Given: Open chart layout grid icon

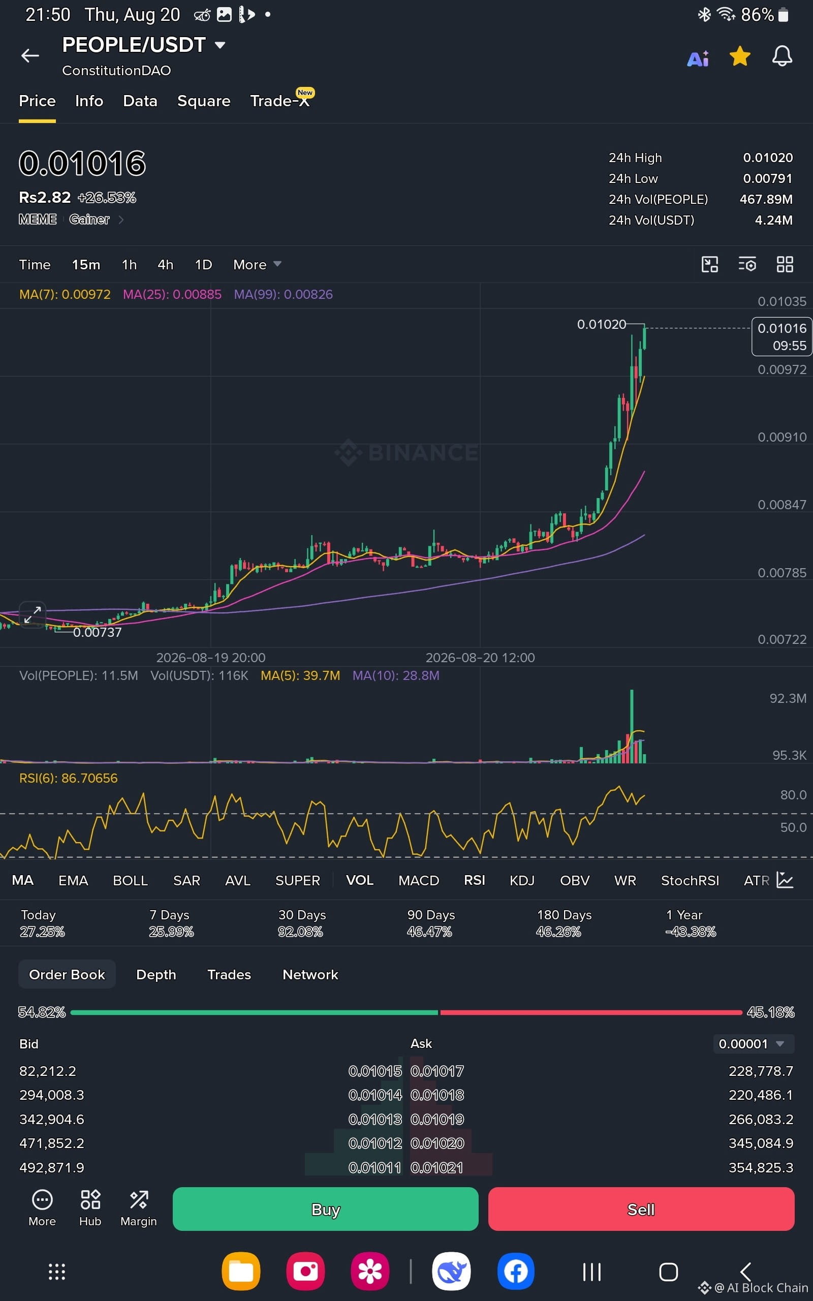Looking at the screenshot, I should coord(785,264).
